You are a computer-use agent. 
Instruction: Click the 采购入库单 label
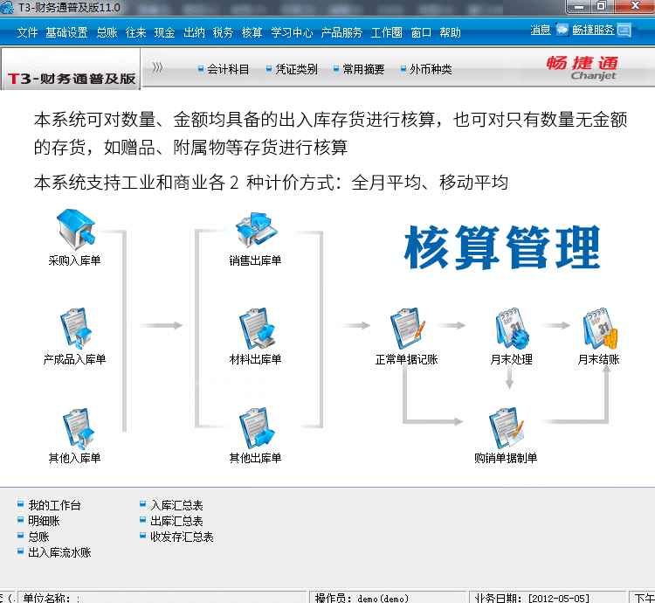coord(74,260)
